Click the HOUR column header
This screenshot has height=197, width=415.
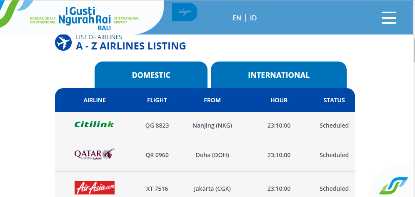click(279, 100)
